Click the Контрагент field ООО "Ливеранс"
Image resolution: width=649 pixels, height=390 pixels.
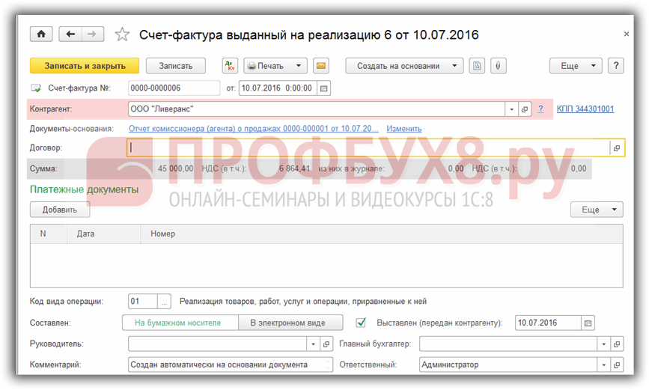[317, 109]
